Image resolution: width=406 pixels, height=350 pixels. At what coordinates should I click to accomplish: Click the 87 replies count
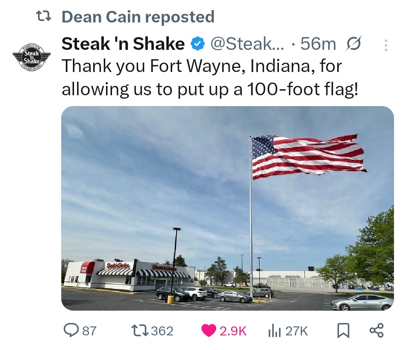(89, 331)
